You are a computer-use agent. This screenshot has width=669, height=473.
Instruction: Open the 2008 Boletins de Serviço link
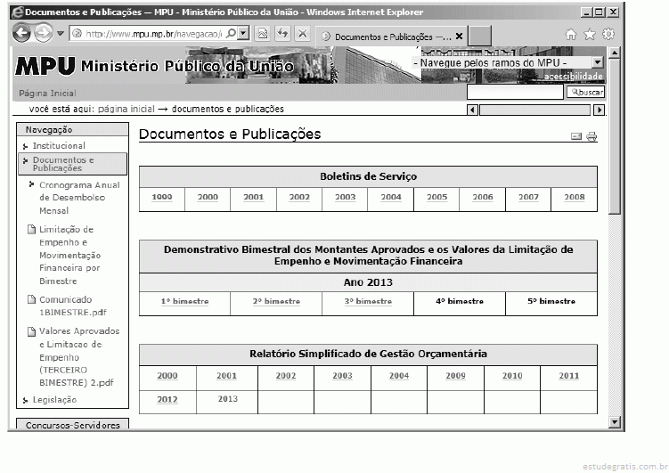pyautogui.click(x=574, y=198)
